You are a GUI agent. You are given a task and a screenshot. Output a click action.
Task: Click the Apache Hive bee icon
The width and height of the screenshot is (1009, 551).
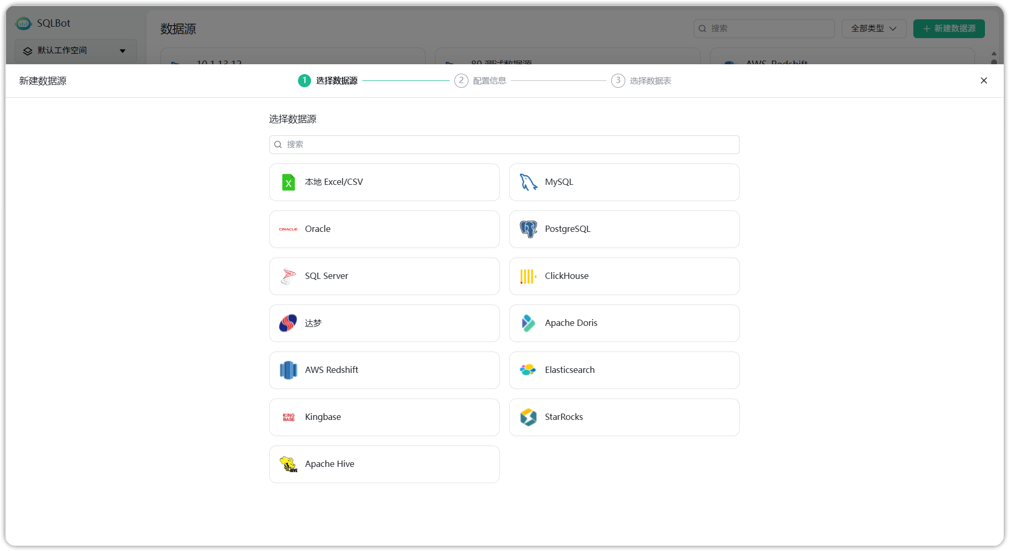pyautogui.click(x=288, y=464)
